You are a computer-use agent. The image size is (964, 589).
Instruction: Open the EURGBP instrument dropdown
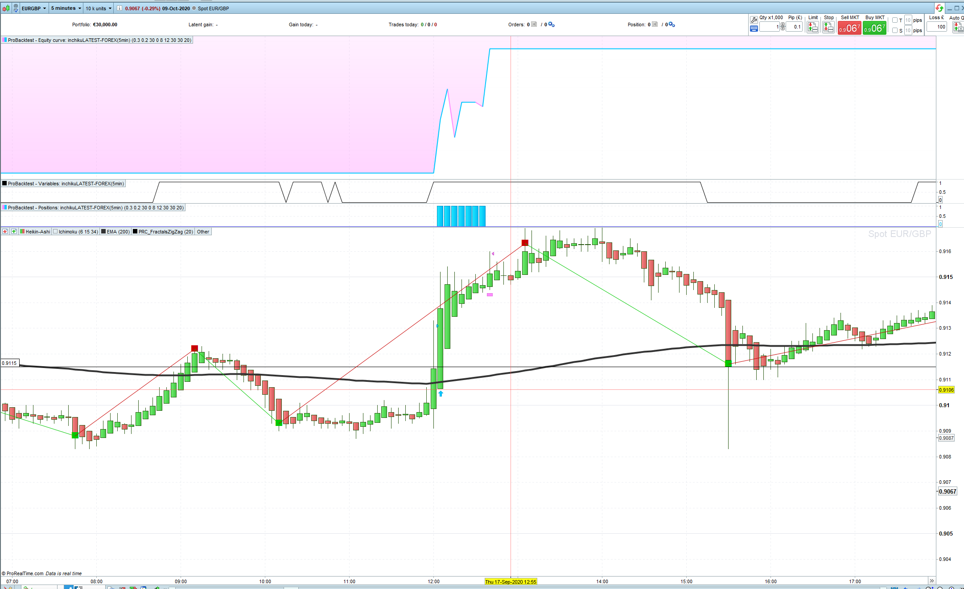[34, 8]
